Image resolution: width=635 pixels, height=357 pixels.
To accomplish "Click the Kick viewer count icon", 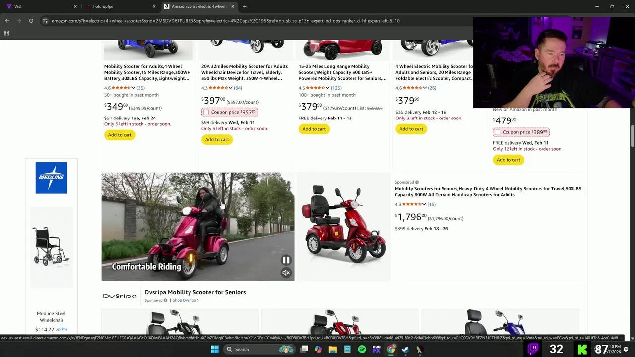I will (582, 349).
